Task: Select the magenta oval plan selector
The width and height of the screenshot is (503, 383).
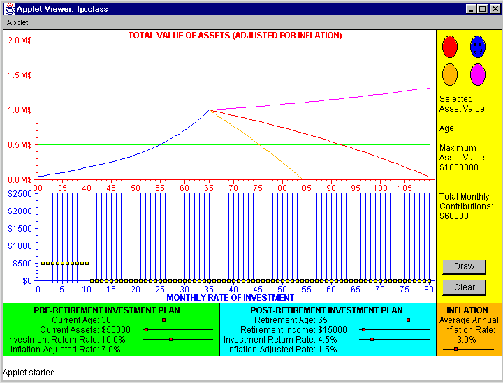Action: point(478,73)
